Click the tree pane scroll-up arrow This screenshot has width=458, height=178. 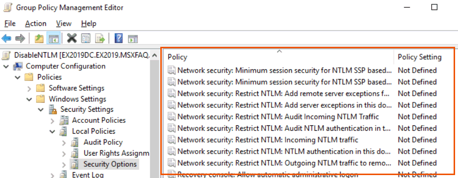[x=155, y=56]
